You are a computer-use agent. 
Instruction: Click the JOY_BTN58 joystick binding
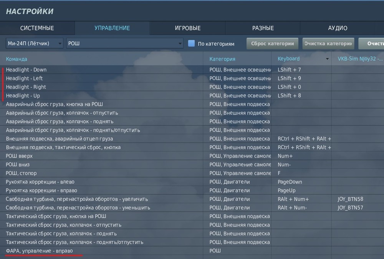[351, 199]
